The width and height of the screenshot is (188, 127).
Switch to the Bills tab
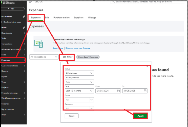pos(47,18)
